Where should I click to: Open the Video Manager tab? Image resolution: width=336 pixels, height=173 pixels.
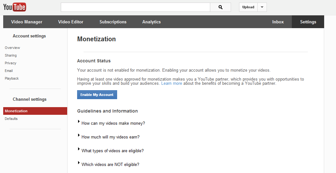(x=27, y=22)
